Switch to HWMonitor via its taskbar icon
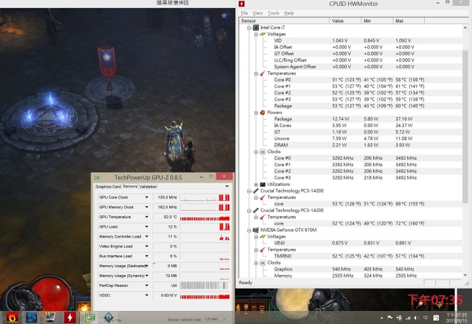 (x=70, y=317)
